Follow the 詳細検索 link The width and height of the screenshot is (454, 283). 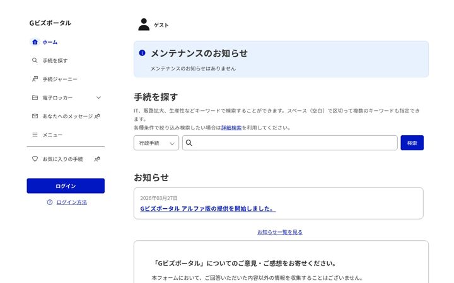pos(231,128)
